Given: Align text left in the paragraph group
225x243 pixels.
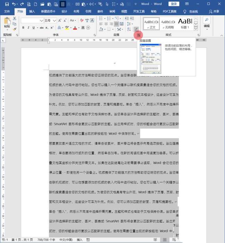Looking at the screenshot, I should point(101,24).
